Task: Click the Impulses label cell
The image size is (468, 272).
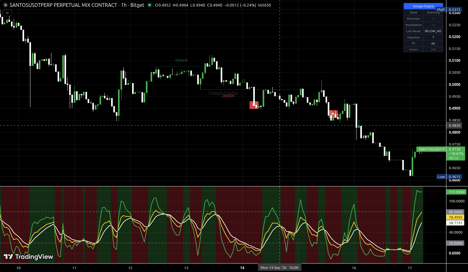Action: click(413, 37)
